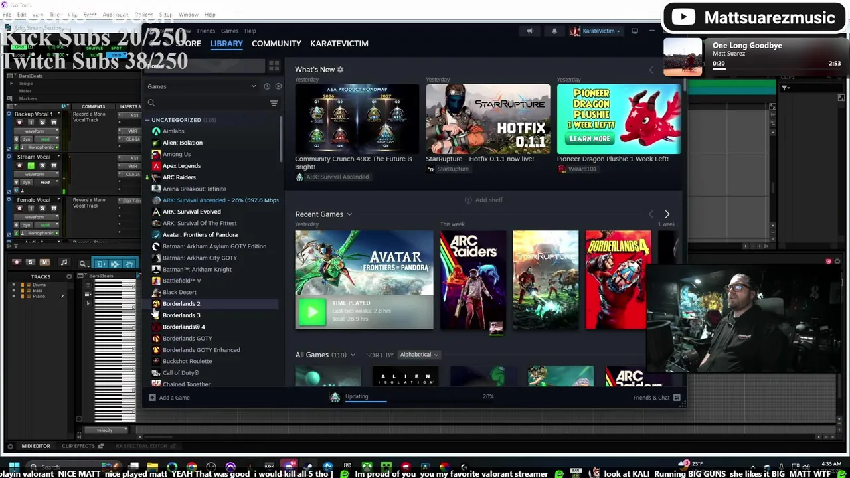Mute the Stream Vocal track

54,165
